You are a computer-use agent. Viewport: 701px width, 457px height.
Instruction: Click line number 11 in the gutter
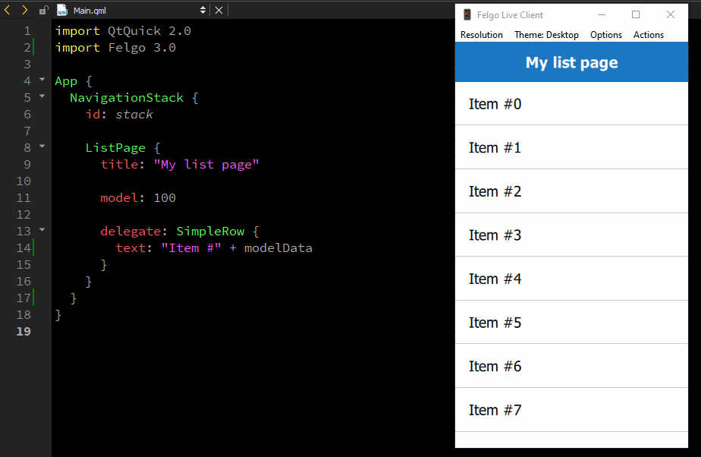coord(23,197)
